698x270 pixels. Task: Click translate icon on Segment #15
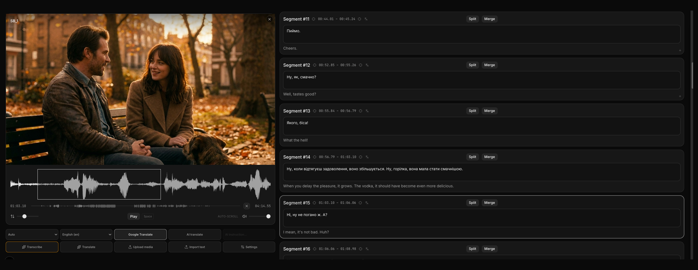367,203
